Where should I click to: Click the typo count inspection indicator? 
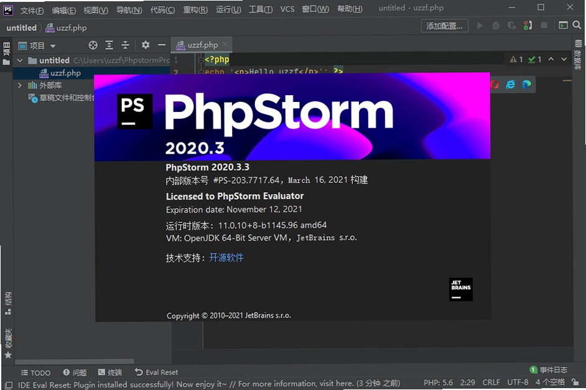tap(535, 59)
